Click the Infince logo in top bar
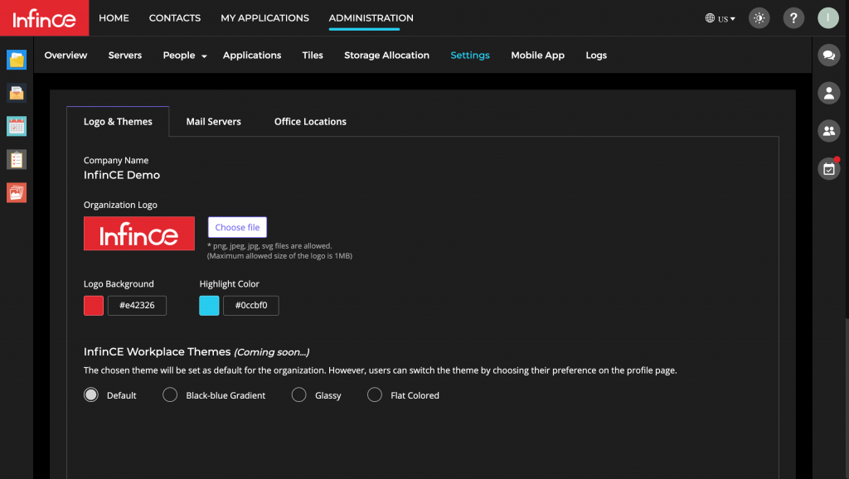 45,18
